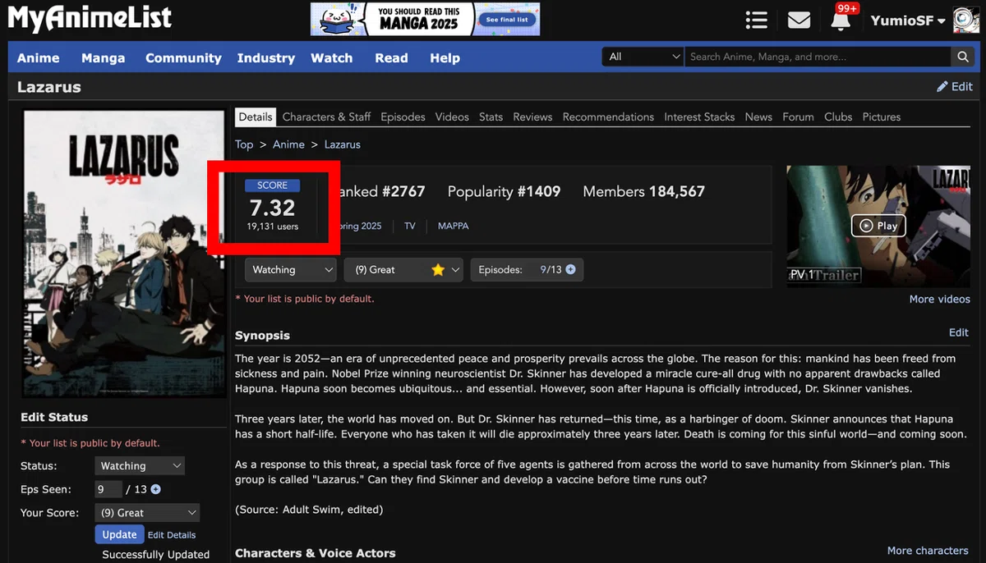The height and width of the screenshot is (563, 986).
Task: Open the Anime menu
Action: click(x=39, y=58)
